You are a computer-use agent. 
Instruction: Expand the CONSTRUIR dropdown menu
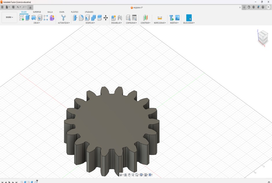pyautogui.click(x=145, y=23)
